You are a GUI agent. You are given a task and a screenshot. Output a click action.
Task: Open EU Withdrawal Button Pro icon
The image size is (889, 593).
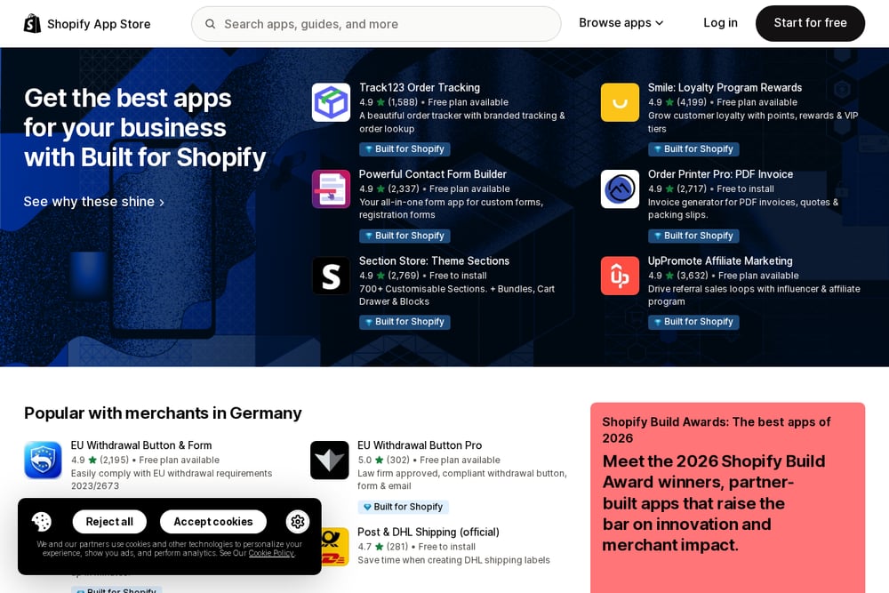pyautogui.click(x=330, y=461)
